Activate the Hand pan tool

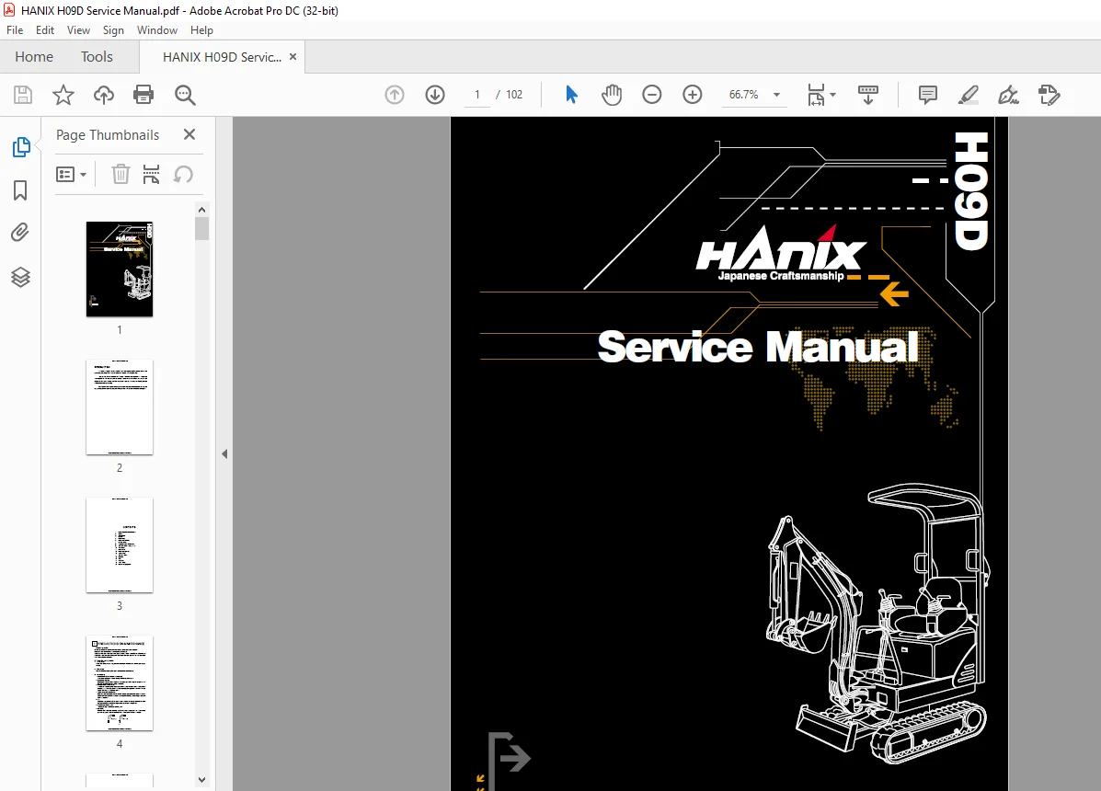(x=612, y=95)
